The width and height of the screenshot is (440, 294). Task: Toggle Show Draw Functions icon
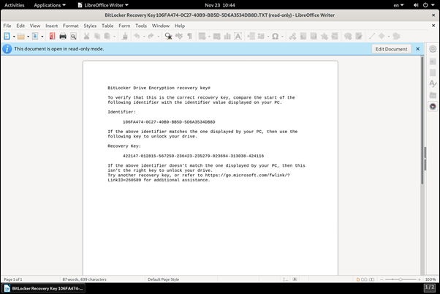point(396,37)
